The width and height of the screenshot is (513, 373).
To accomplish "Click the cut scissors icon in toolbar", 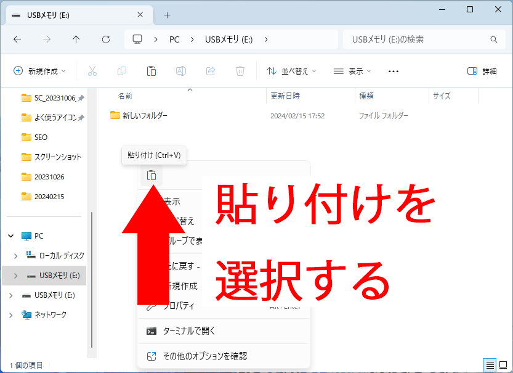I will coord(92,71).
